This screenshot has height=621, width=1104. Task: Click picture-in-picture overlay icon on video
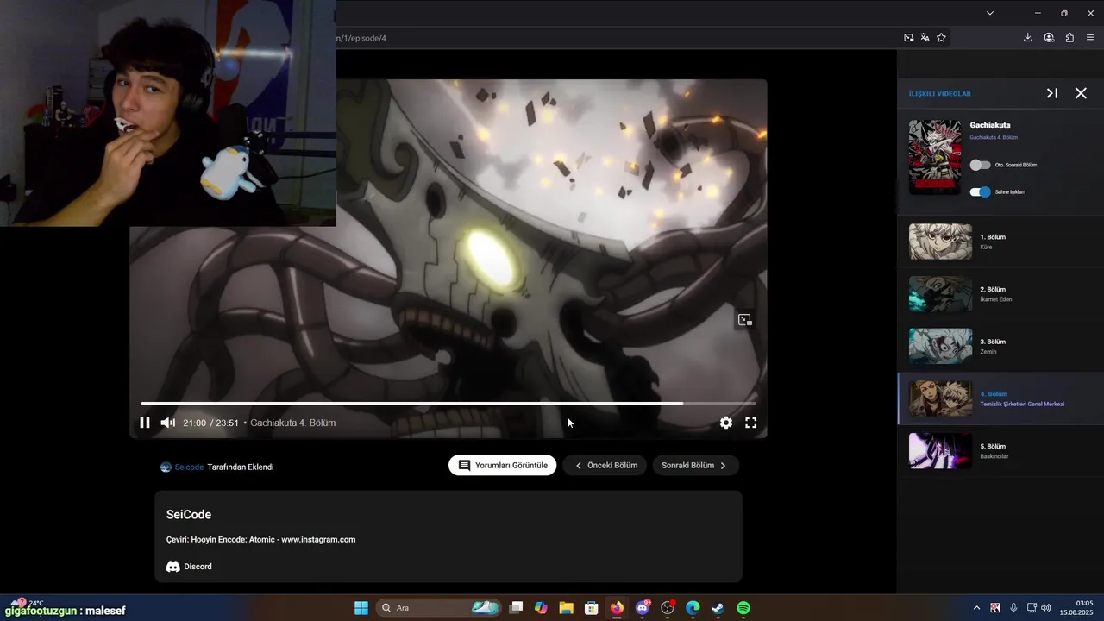(745, 320)
